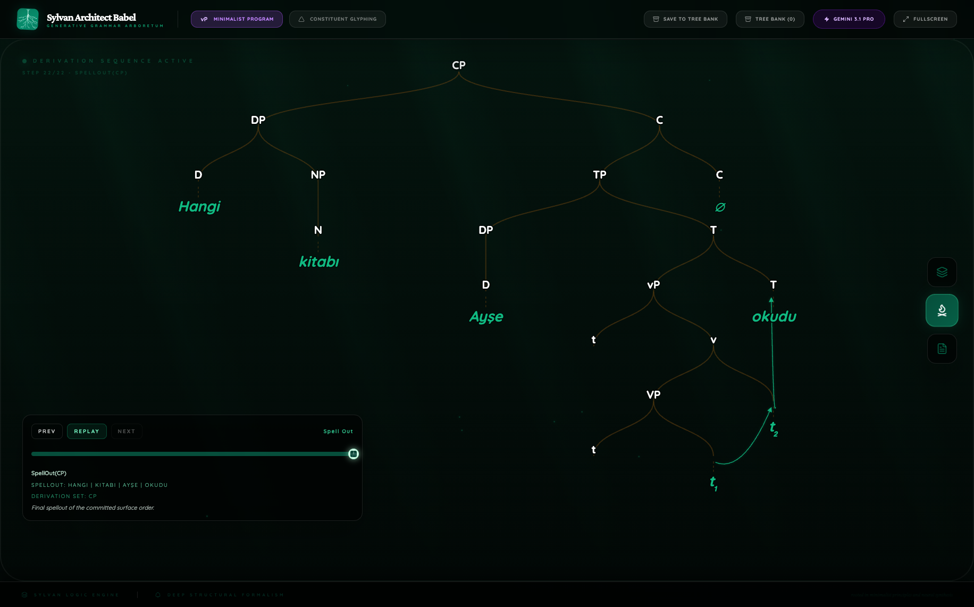Click the Sylvan Architect root-tree logo
Screen dimensions: 974x607
coord(28,19)
